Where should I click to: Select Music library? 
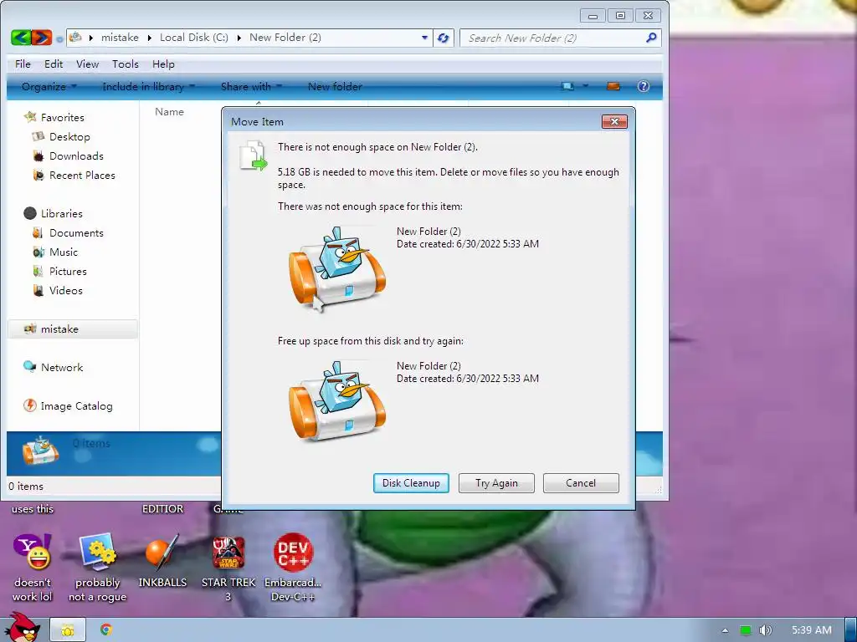(64, 252)
